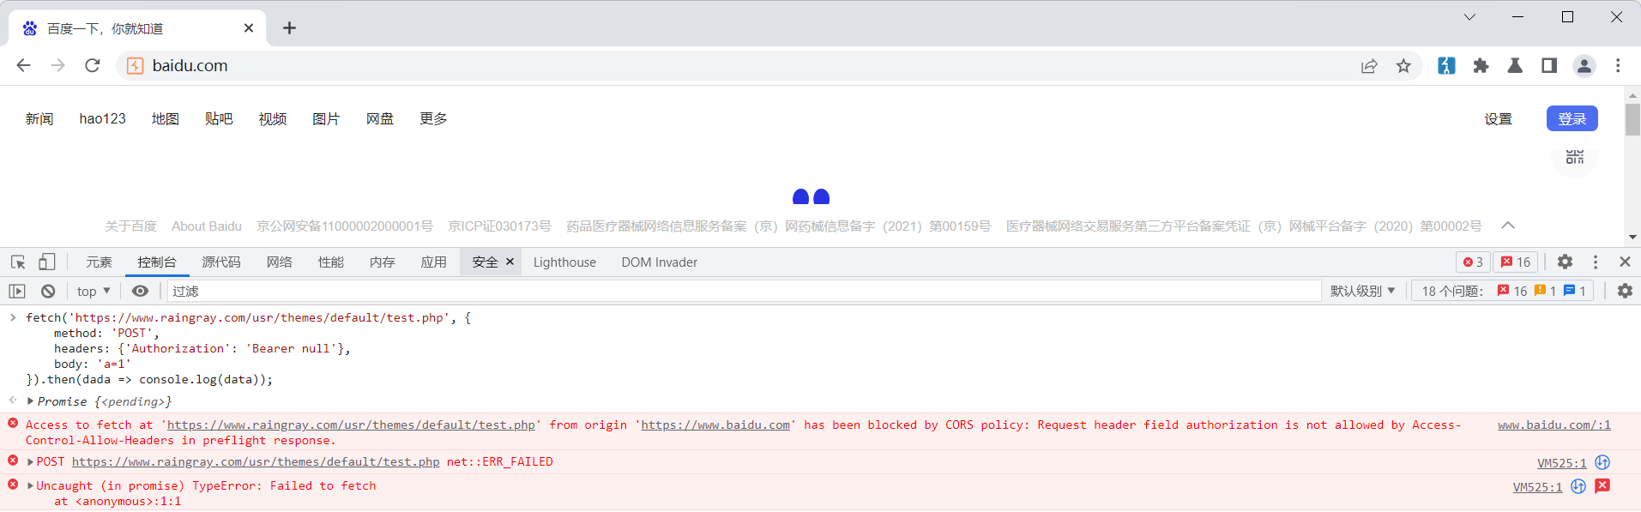Open the top context dropdown
The image size is (1641, 512).
pyautogui.click(x=94, y=292)
